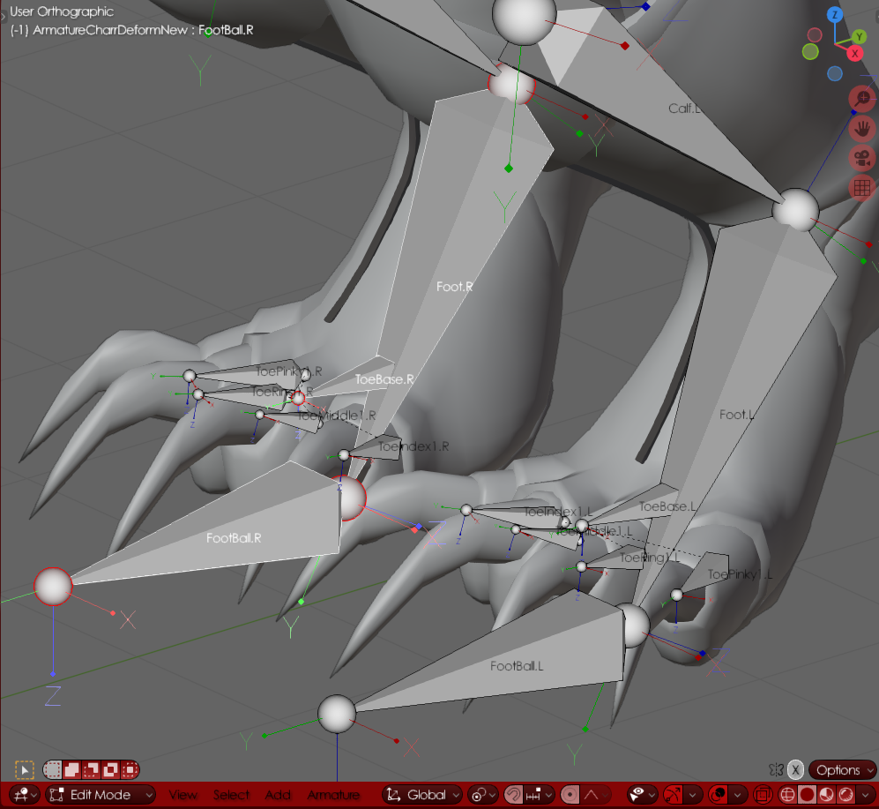Select the ToeBase.R bone label
This screenshot has height=809, width=879.
(384, 380)
